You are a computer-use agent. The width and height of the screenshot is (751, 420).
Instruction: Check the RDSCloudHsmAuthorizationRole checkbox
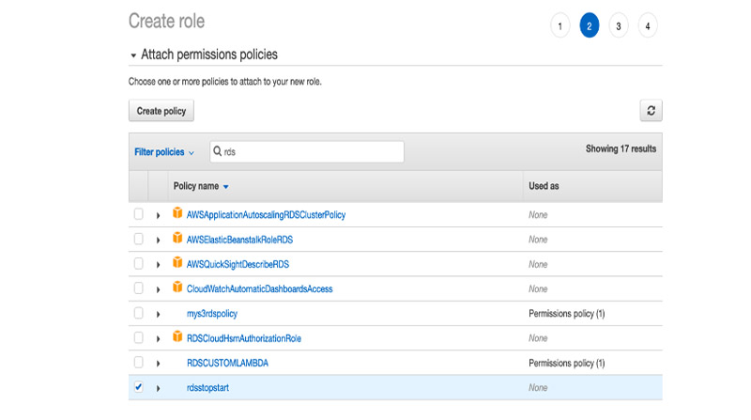[138, 337]
